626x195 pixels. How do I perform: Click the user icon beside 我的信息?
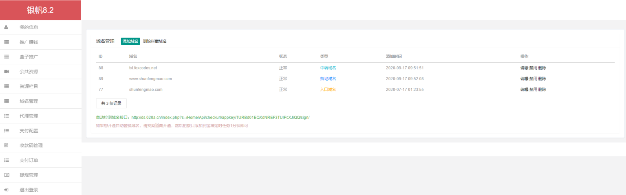[6, 27]
